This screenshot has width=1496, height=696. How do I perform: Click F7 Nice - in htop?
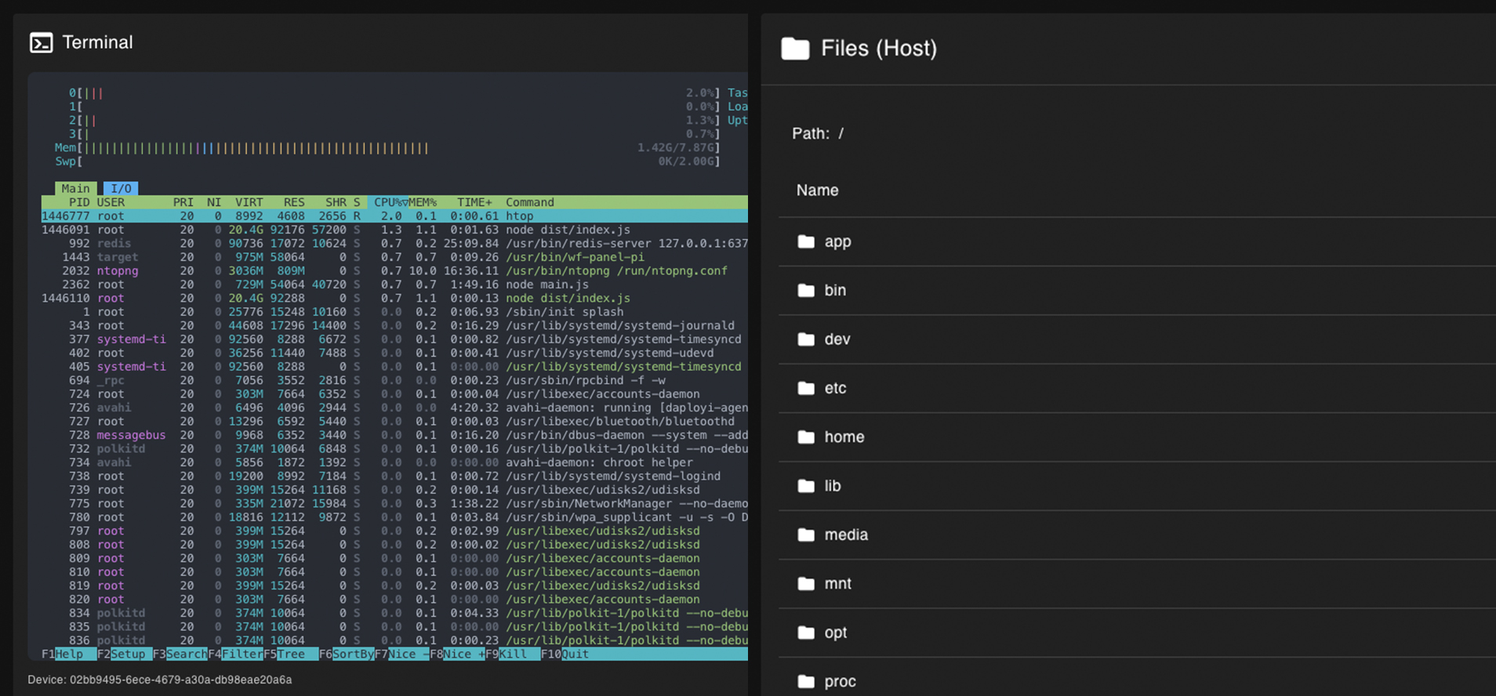point(401,654)
